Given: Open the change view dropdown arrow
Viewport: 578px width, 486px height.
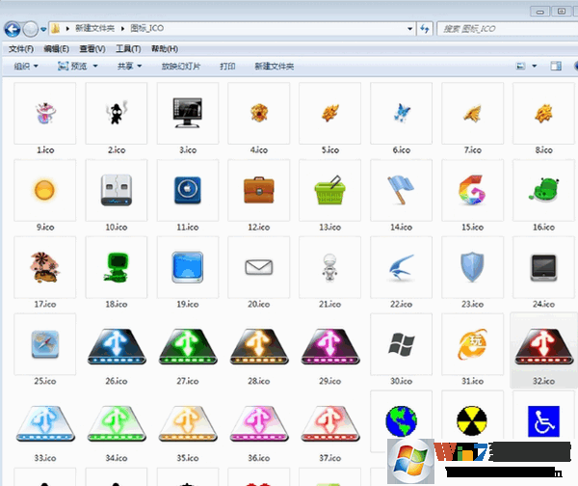Looking at the screenshot, I should click(534, 67).
